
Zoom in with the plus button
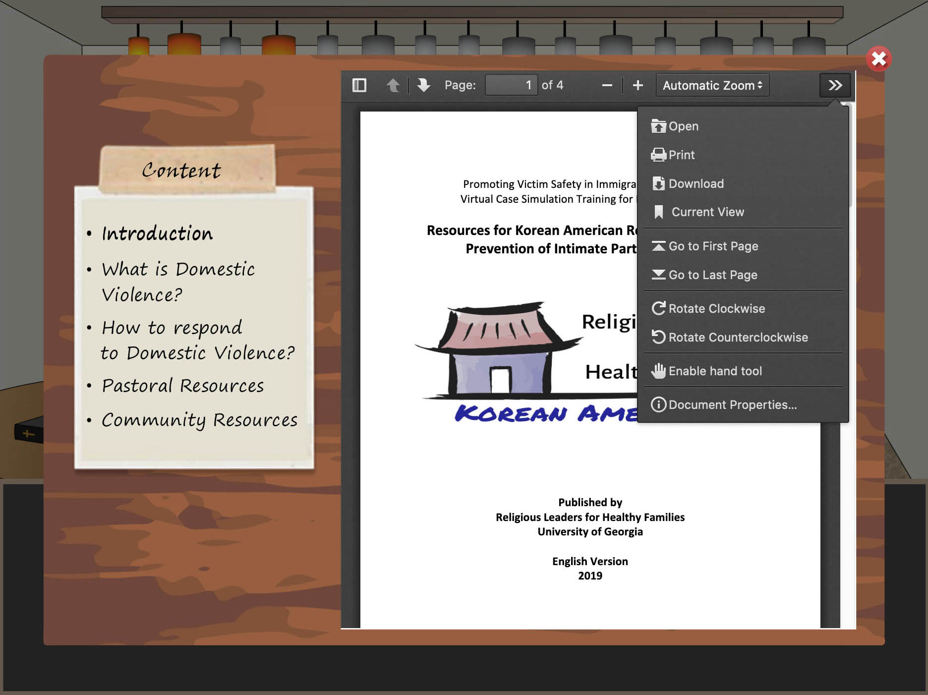pos(638,85)
